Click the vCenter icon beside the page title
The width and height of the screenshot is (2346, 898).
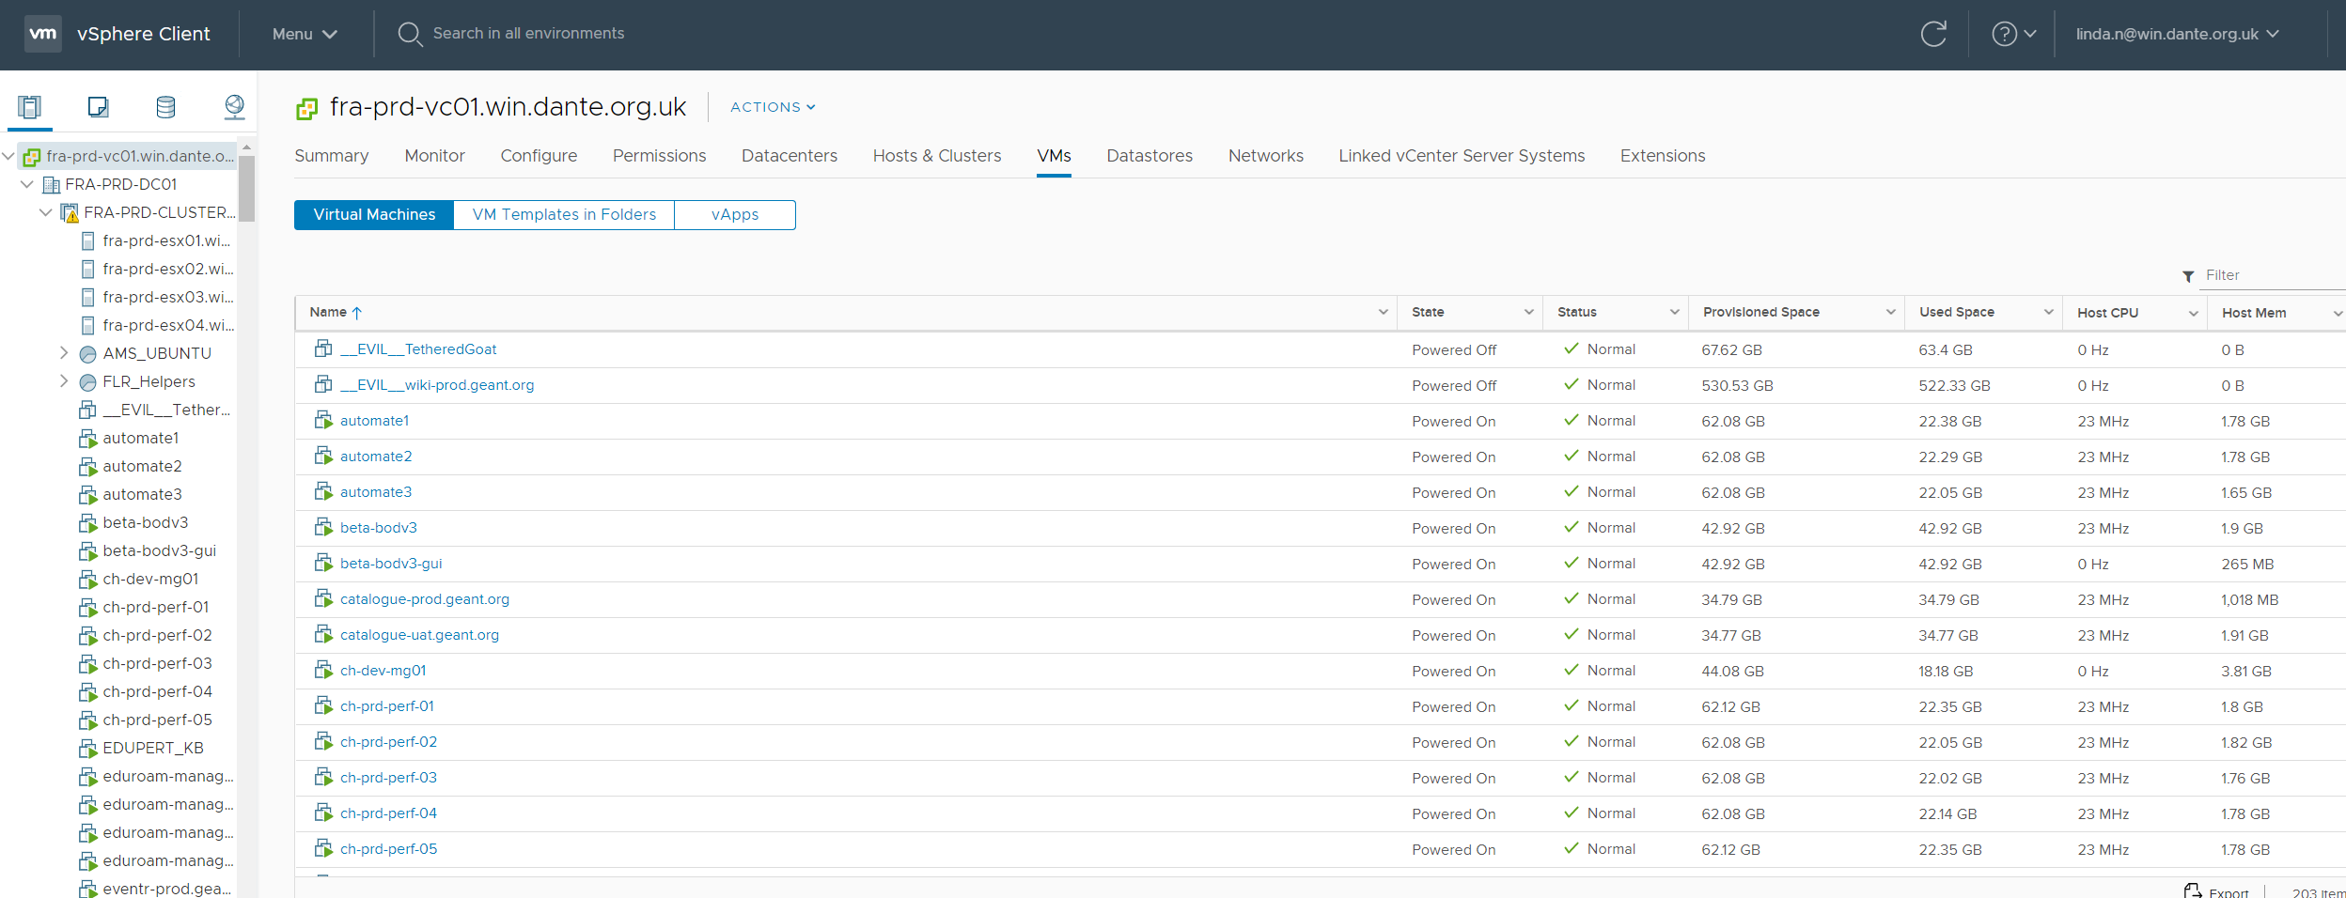pos(306,109)
